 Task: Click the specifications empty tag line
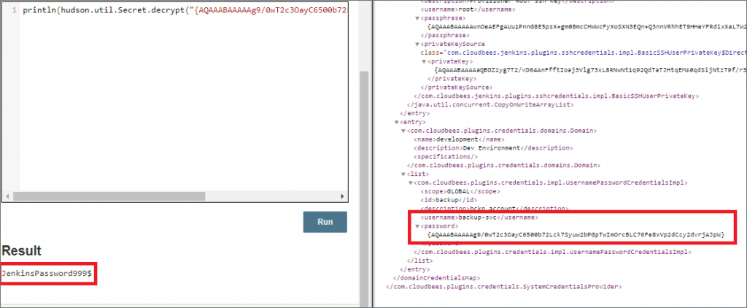(x=445, y=157)
